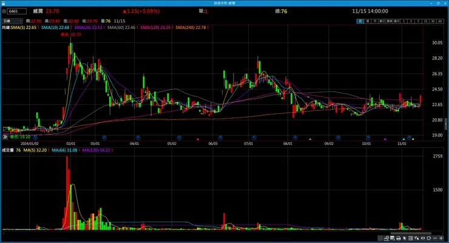Click the 成交量 volume panel label
This screenshot has width=449, height=243.
pyautogui.click(x=8, y=150)
